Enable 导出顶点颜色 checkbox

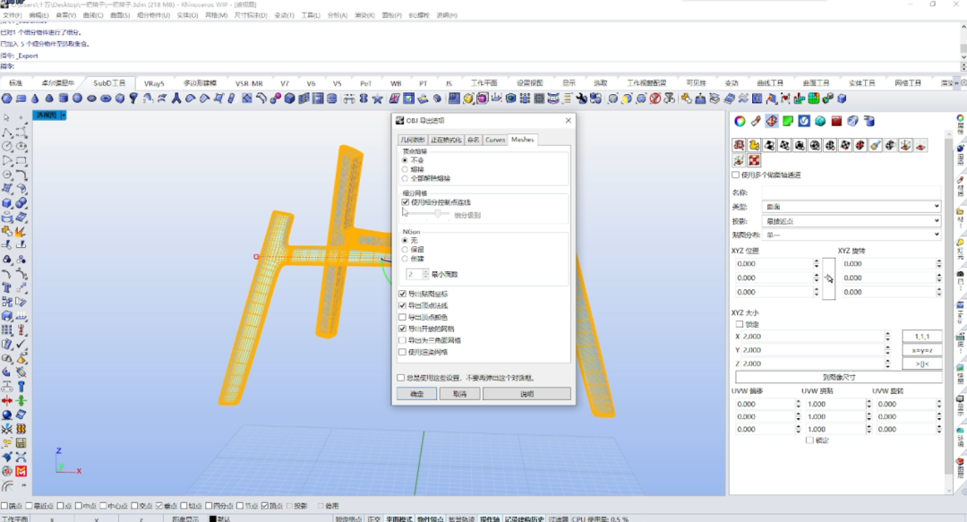pyautogui.click(x=403, y=317)
